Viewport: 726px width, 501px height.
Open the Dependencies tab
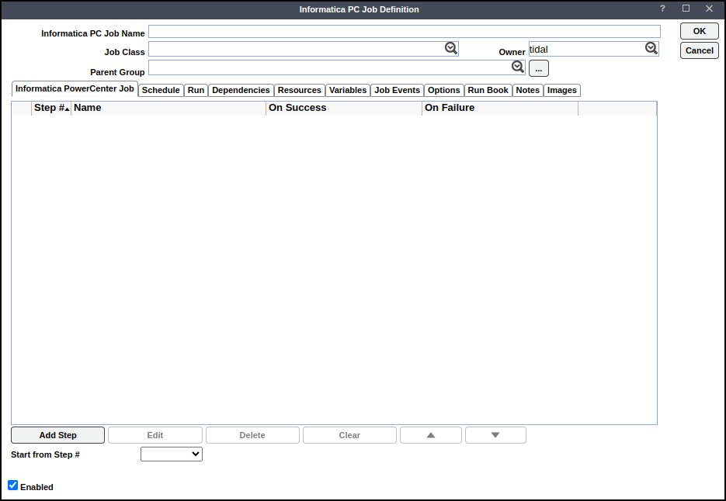click(241, 90)
